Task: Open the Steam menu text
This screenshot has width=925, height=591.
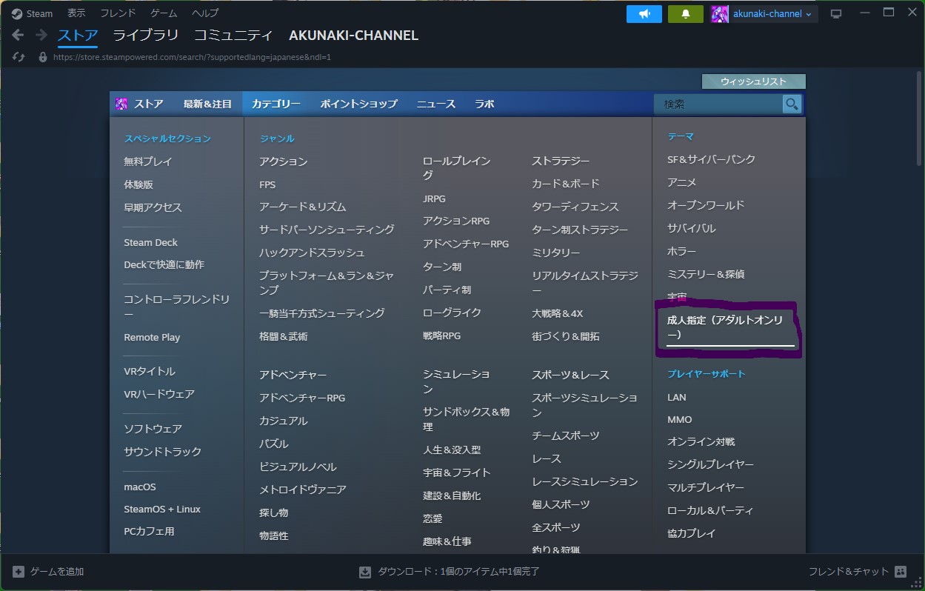Action: tap(40, 13)
